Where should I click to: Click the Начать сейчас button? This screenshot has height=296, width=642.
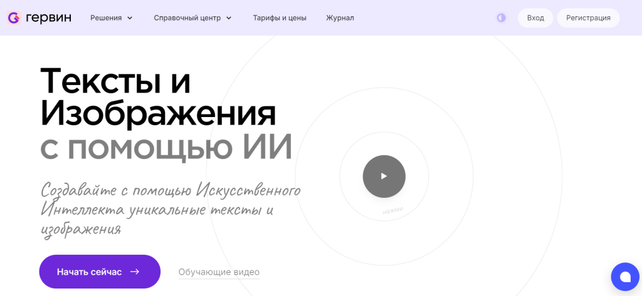click(x=100, y=272)
